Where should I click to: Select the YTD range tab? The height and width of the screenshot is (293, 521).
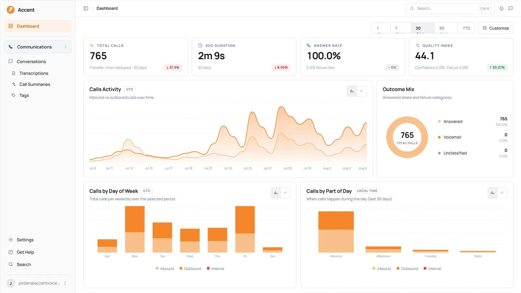[x=467, y=28]
